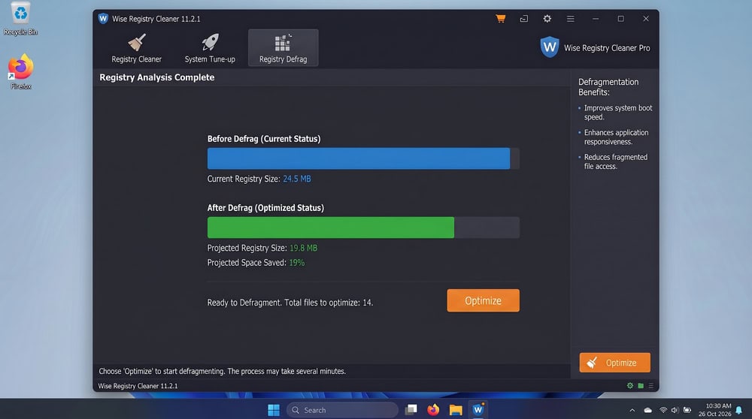
Task: Open File Explorer from the taskbar
Action: pos(456,410)
